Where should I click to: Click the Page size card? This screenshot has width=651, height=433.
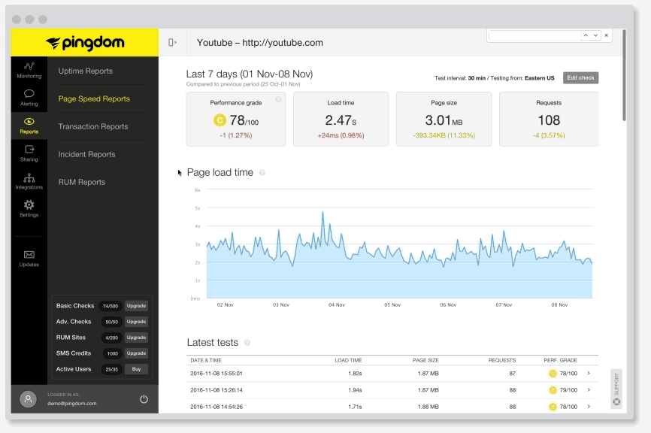coord(444,119)
